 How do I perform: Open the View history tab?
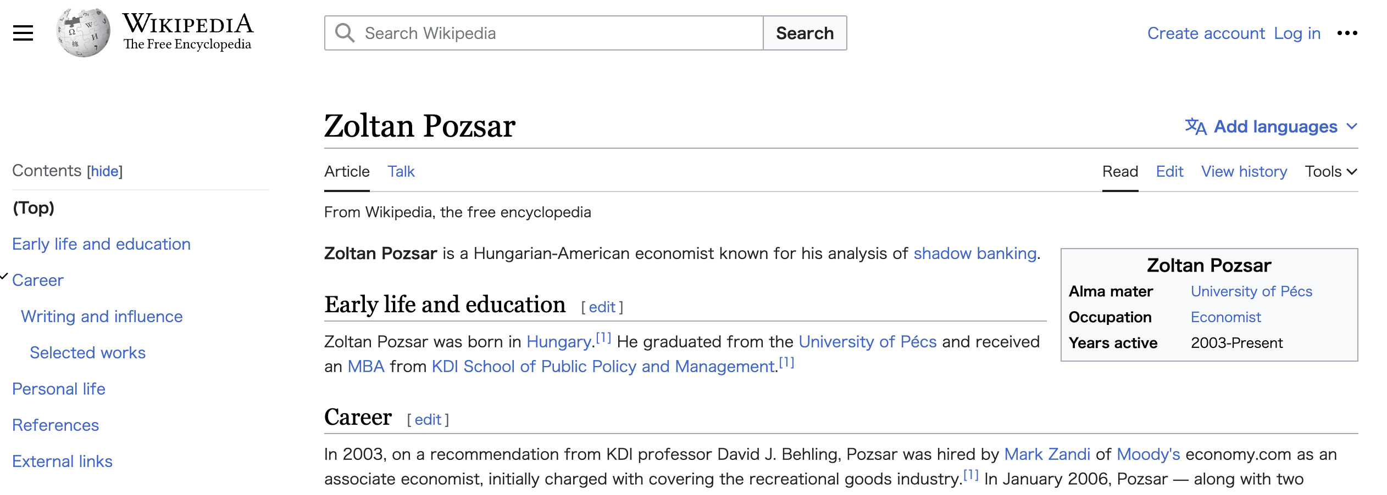click(1244, 172)
